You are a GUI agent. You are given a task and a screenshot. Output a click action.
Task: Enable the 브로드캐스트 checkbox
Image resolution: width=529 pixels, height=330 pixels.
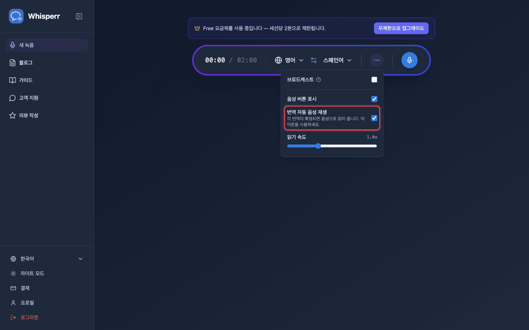click(374, 80)
